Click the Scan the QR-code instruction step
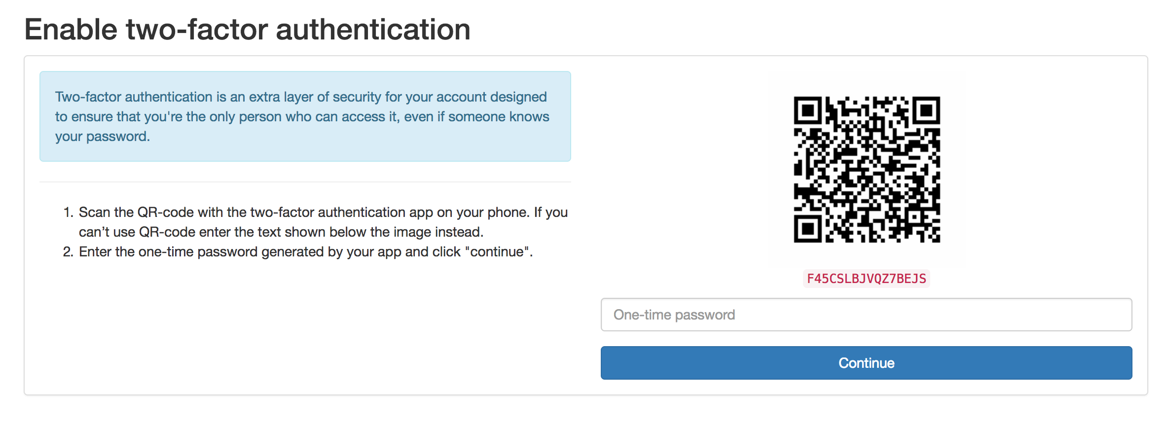 pyautogui.click(x=323, y=222)
